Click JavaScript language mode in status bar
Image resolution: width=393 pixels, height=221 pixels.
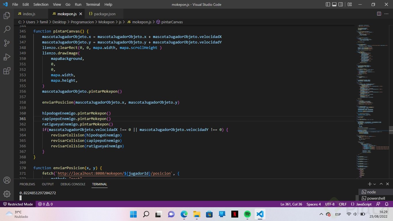click(x=364, y=204)
